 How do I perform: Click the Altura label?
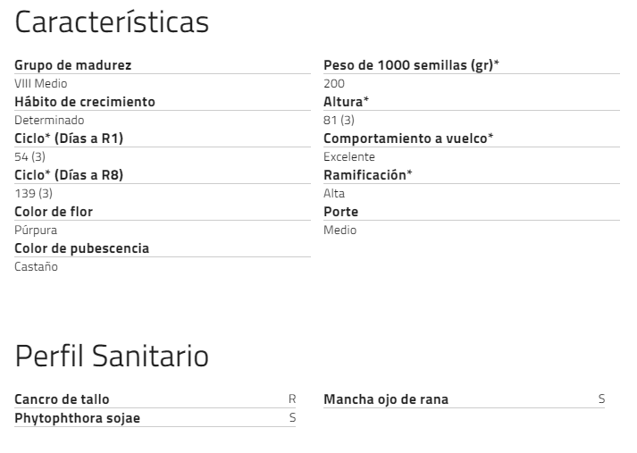click(346, 102)
